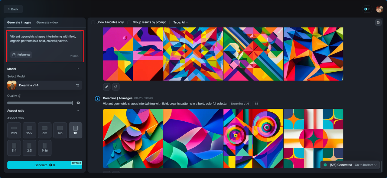This screenshot has width=387, height=178.
Task: Select the 1:1 aspect ratio
Action: tap(75, 130)
